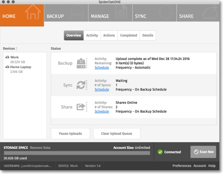
Task: Click the Devices help question mark
Action: tap(17, 49)
